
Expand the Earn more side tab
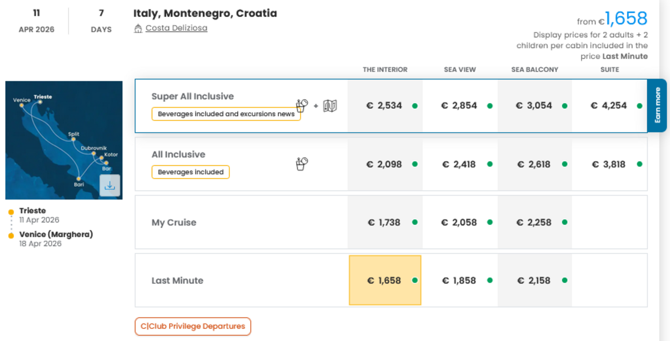pyautogui.click(x=657, y=105)
